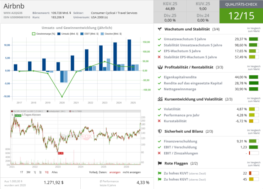Click the KGV.25 value 44,89
Viewport: 263px width, 189px height.
[x=170, y=9]
